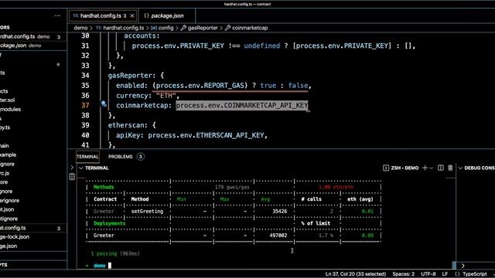Image resolution: width=495 pixels, height=278 pixels.
Task: Click the 'demo' breadcrumb segment
Action: pos(80,28)
